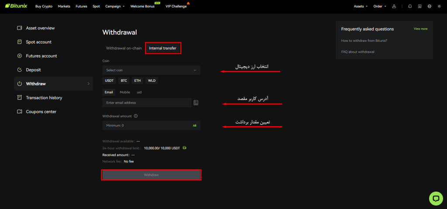Choose the BTC quick coin chip
Screen dimensions: 447x209
tap(124, 81)
